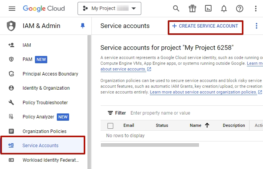The height and width of the screenshot is (169, 263).
Task: Open Service accounts page three-dot menu
Action: coord(256,26)
